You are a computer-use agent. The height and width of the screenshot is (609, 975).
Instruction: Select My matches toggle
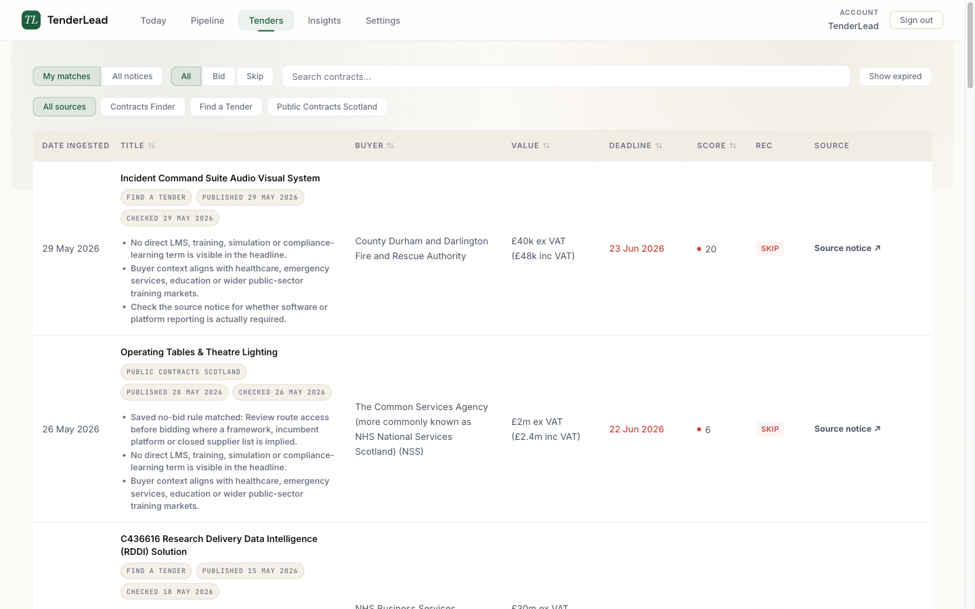pyautogui.click(x=66, y=76)
